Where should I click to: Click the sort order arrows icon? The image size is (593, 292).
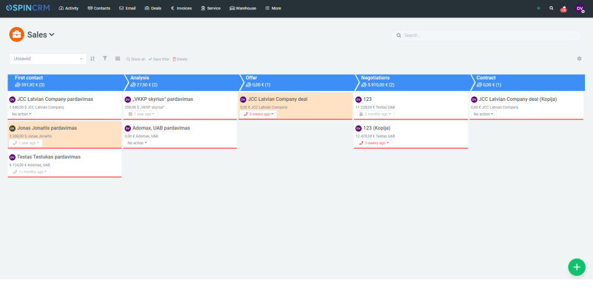[x=93, y=59]
